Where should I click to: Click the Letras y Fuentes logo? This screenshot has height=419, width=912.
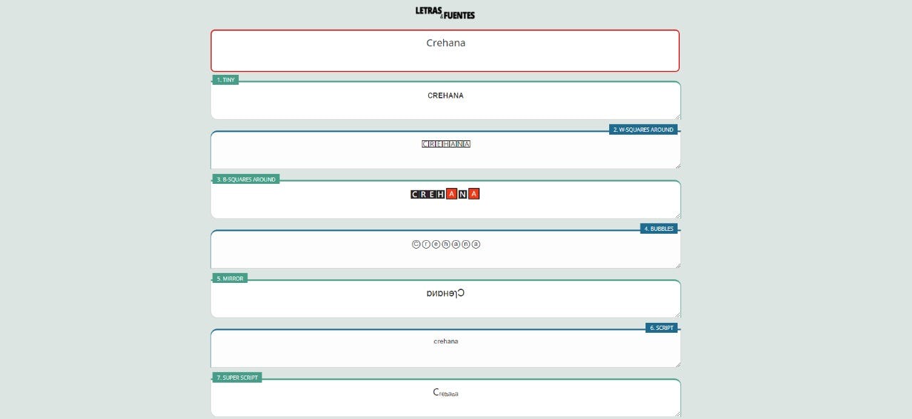(x=445, y=13)
